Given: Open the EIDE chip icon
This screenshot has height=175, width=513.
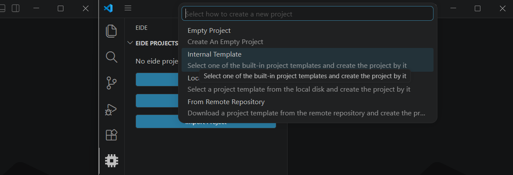Looking at the screenshot, I should (x=111, y=160).
